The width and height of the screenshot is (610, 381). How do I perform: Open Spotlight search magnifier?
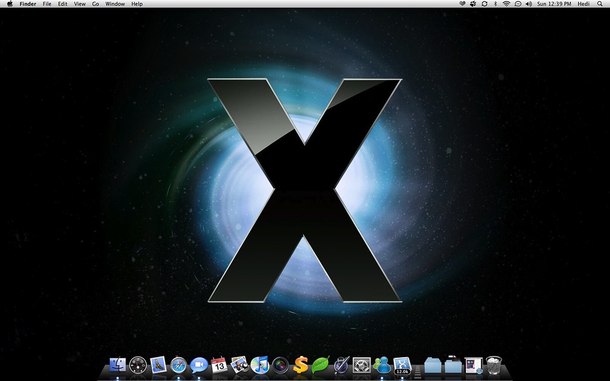point(600,4)
